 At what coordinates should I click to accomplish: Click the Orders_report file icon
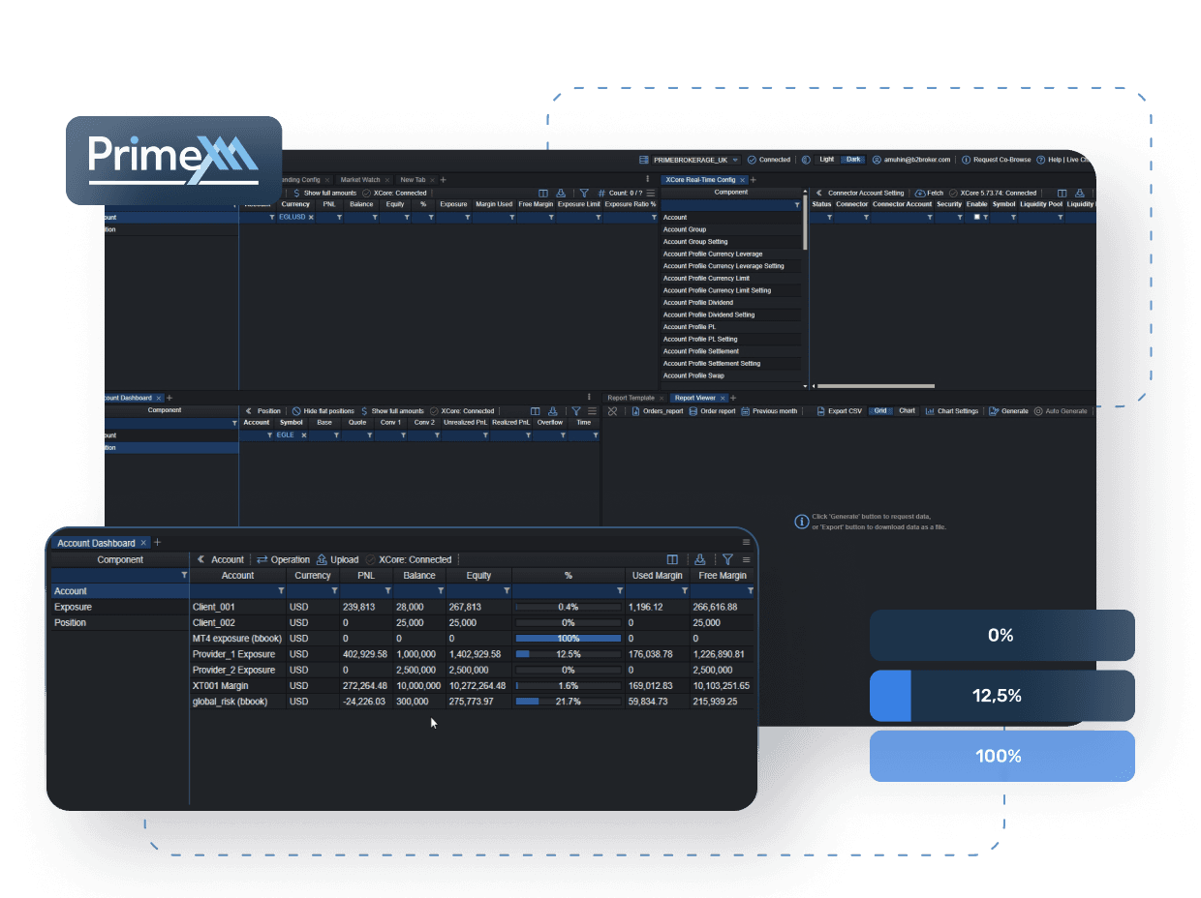point(635,411)
